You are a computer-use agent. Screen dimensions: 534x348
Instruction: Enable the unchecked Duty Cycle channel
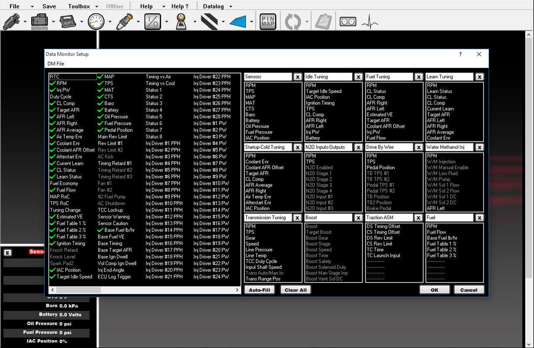60,97
